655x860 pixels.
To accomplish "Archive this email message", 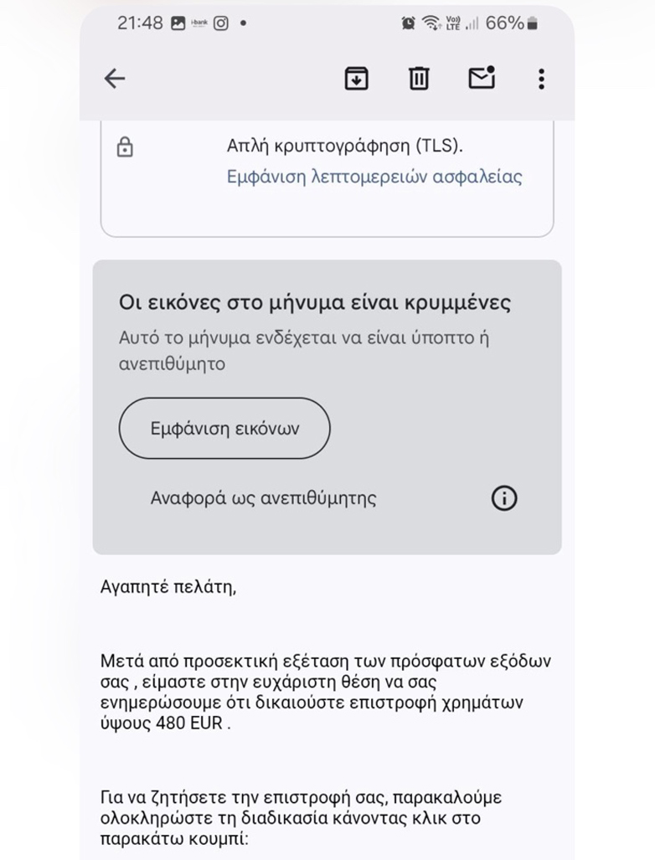I will (x=357, y=79).
